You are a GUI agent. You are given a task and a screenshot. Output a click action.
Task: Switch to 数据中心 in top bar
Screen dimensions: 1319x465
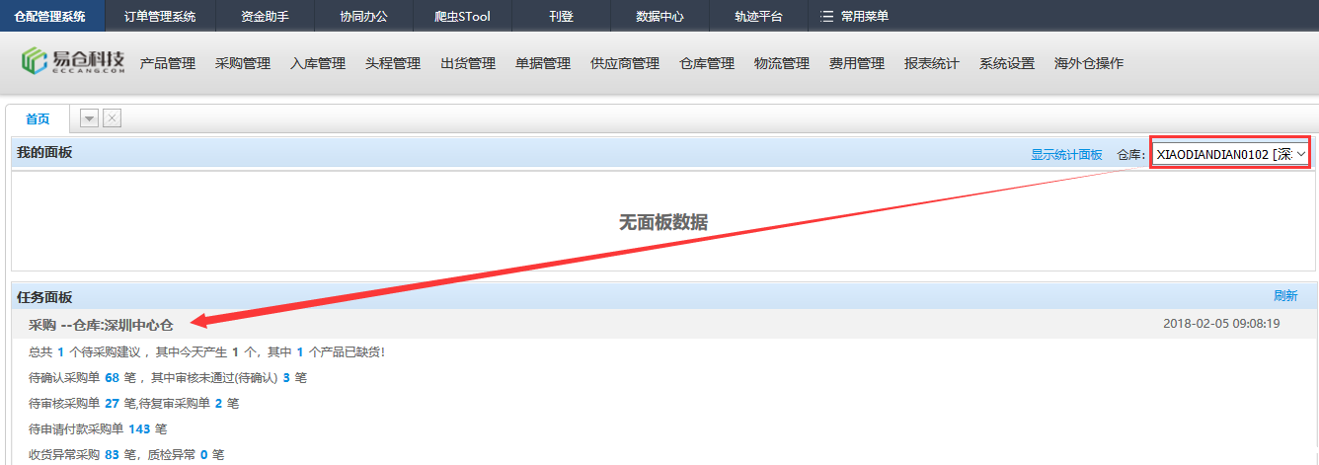[x=659, y=17]
